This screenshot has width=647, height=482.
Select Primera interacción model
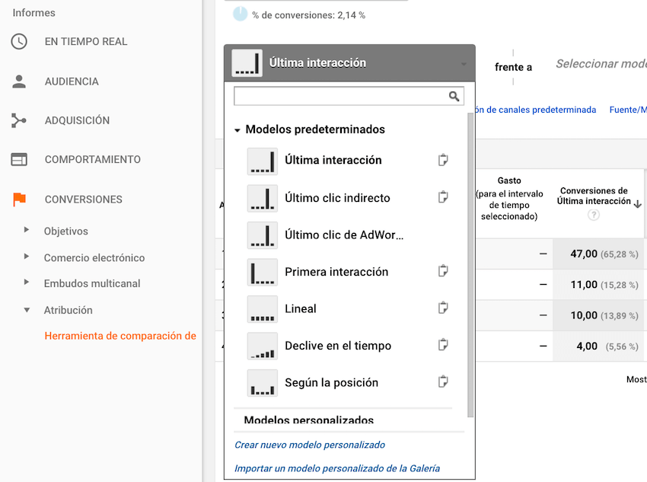point(336,272)
